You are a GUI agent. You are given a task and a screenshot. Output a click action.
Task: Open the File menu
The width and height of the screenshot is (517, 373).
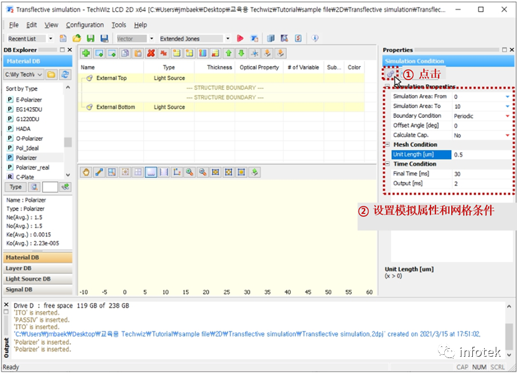[14, 25]
